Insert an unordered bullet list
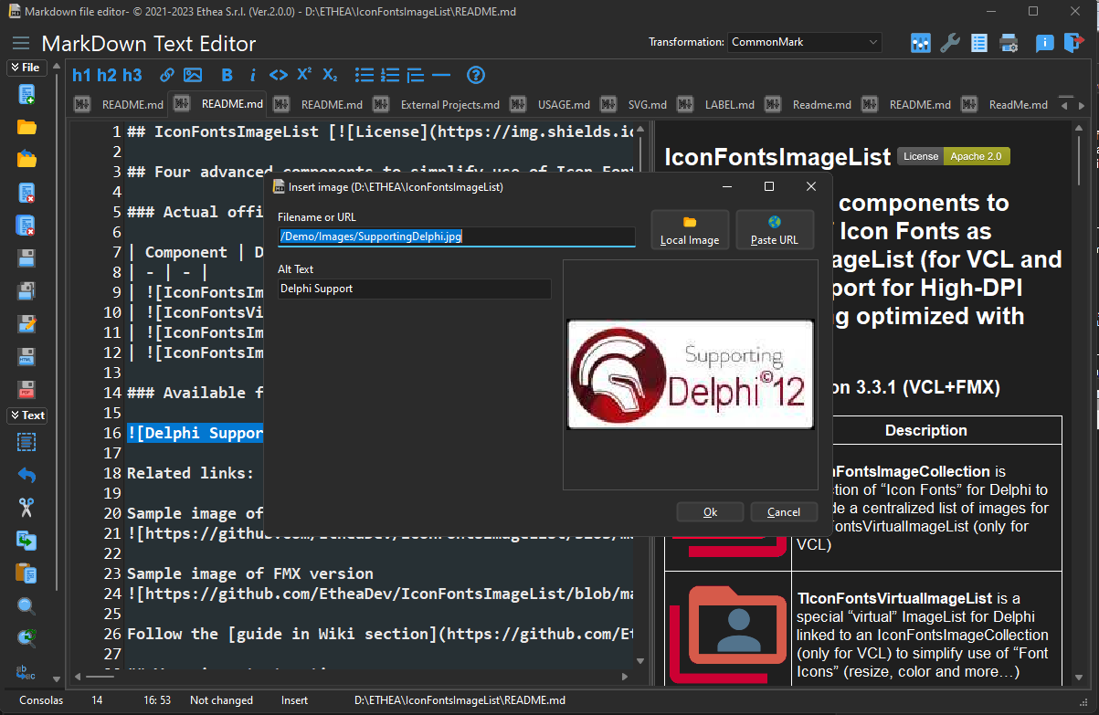 click(365, 75)
